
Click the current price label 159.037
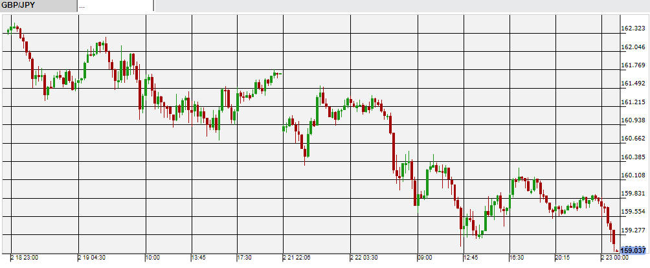(x=634, y=251)
